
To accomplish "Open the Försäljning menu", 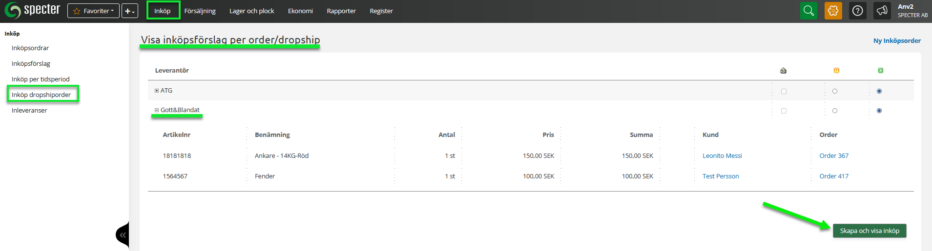I will pyautogui.click(x=200, y=11).
